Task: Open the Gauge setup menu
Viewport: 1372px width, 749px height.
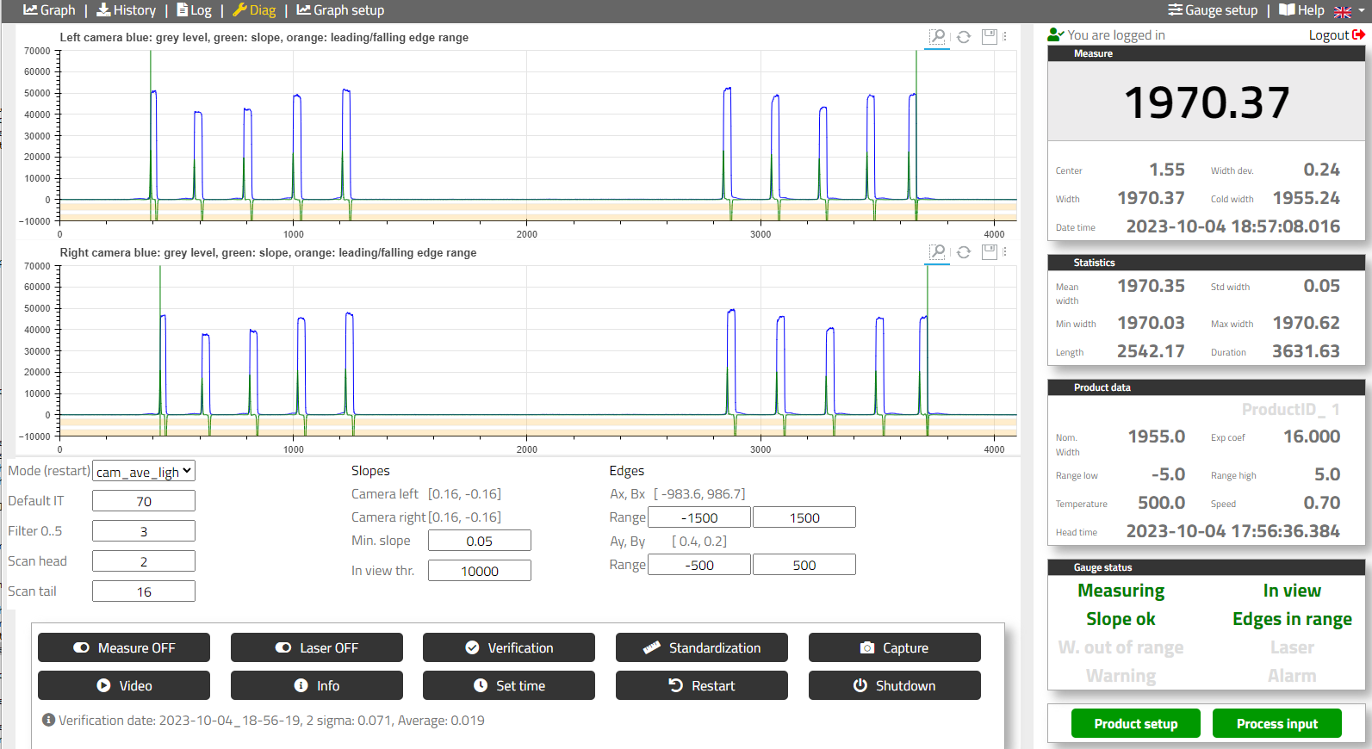Action: pos(1213,10)
